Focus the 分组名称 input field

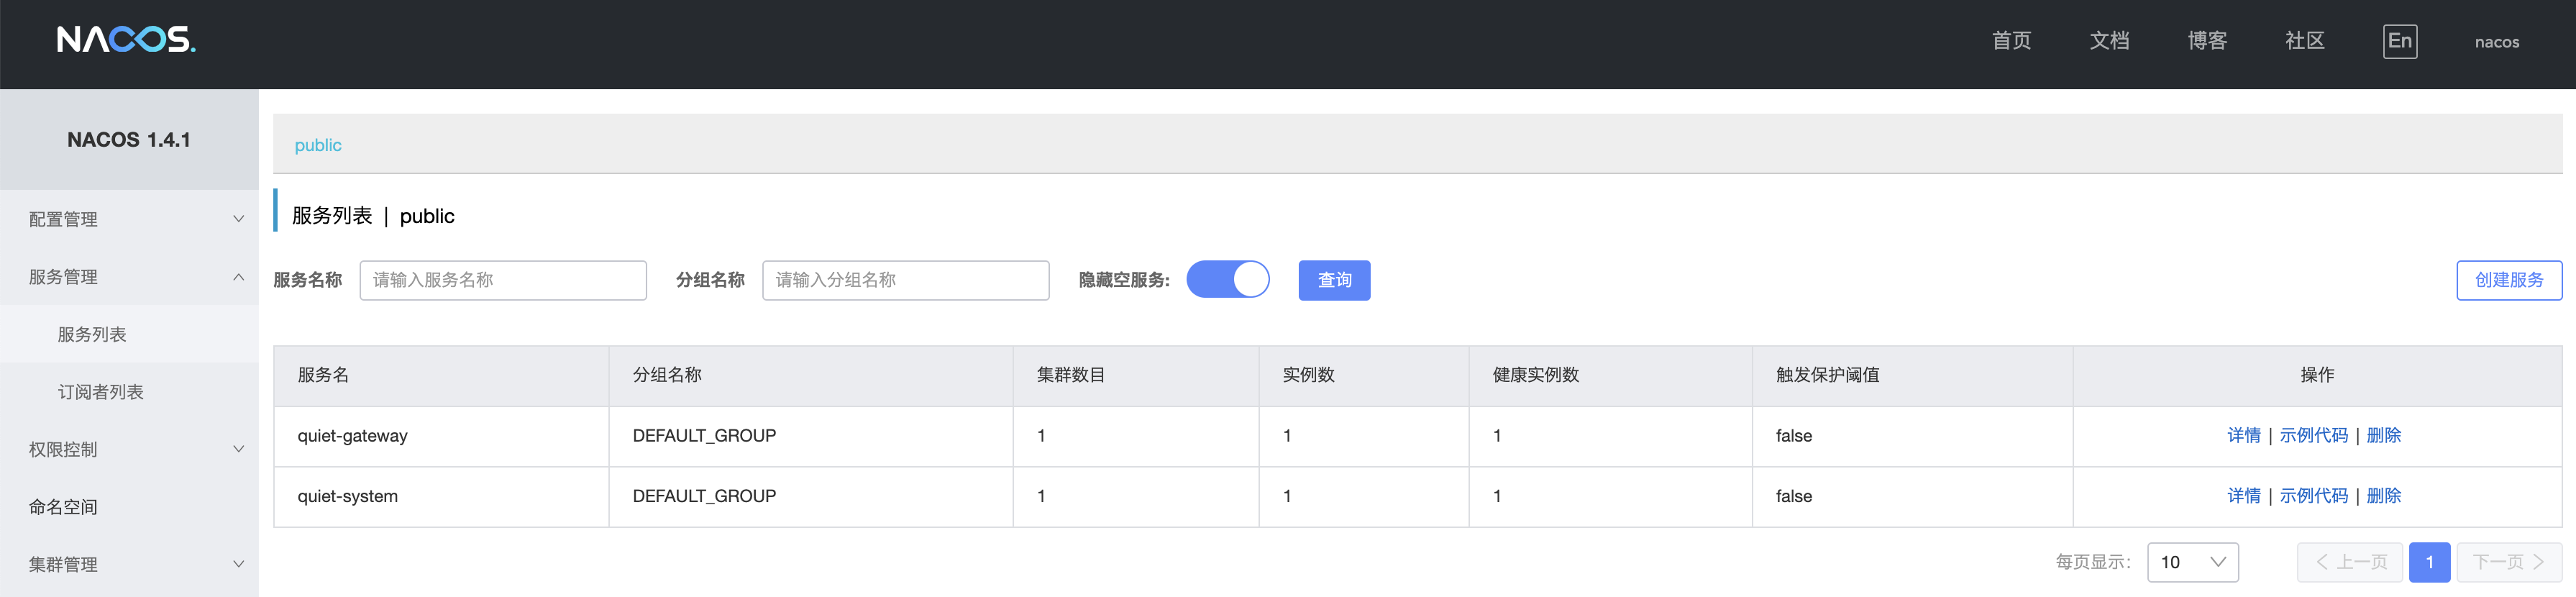[x=906, y=280]
